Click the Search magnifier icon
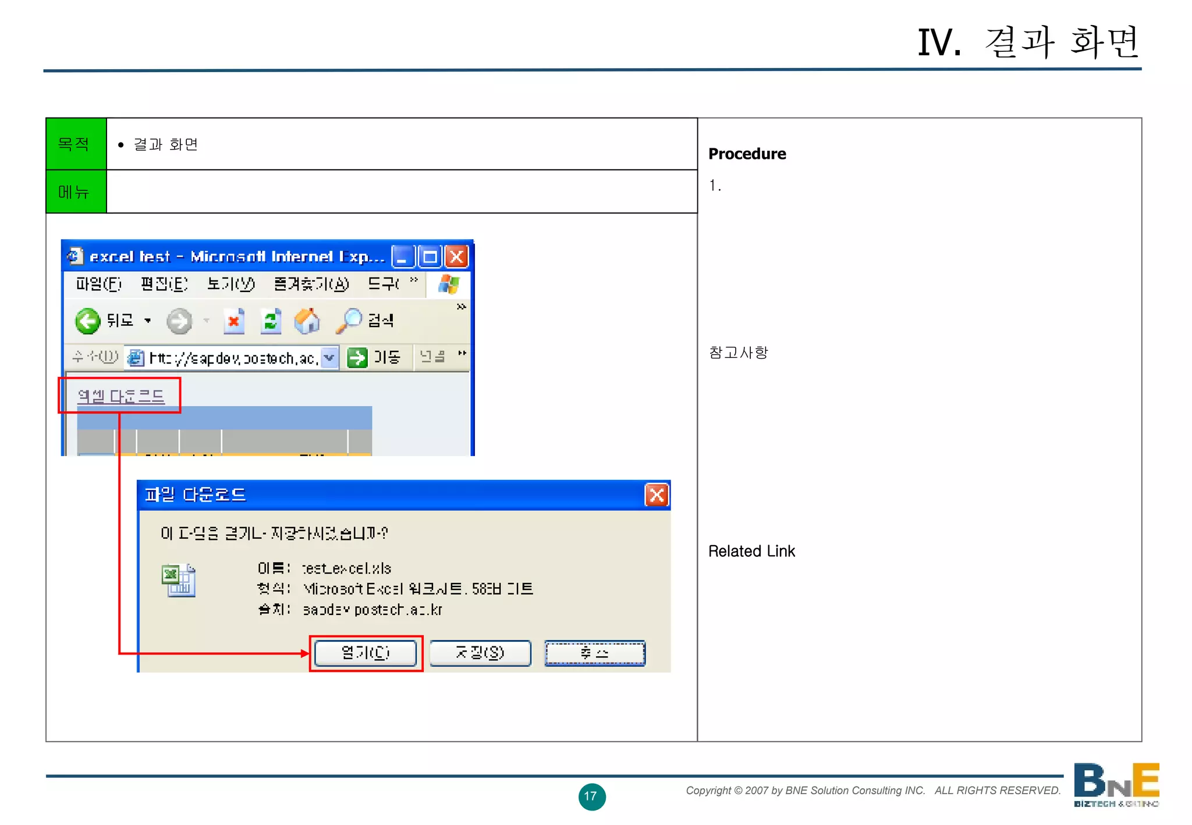 (x=349, y=321)
